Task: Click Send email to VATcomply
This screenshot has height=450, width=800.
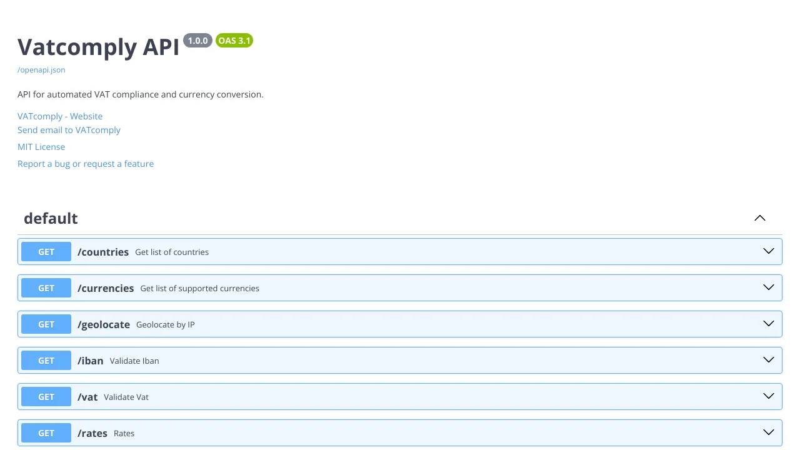Action: pyautogui.click(x=69, y=130)
